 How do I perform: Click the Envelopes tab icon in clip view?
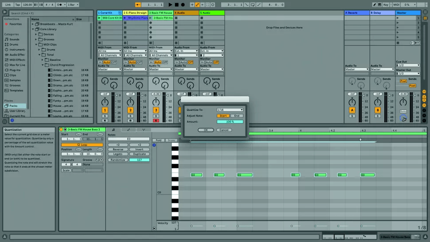(129, 129)
